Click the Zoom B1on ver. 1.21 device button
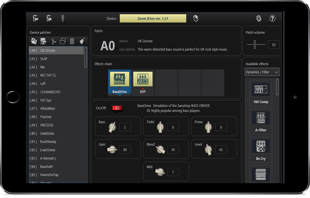The image size is (310, 198). click(x=153, y=18)
